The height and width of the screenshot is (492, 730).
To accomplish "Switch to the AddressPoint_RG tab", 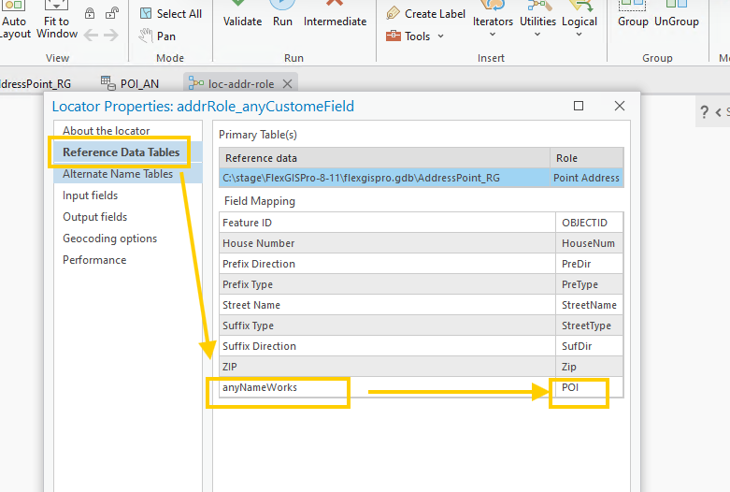I will tap(36, 84).
